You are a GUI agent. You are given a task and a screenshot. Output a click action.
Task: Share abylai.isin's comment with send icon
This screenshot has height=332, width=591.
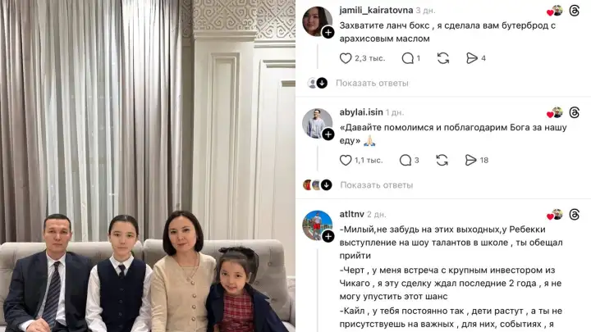[470, 161]
